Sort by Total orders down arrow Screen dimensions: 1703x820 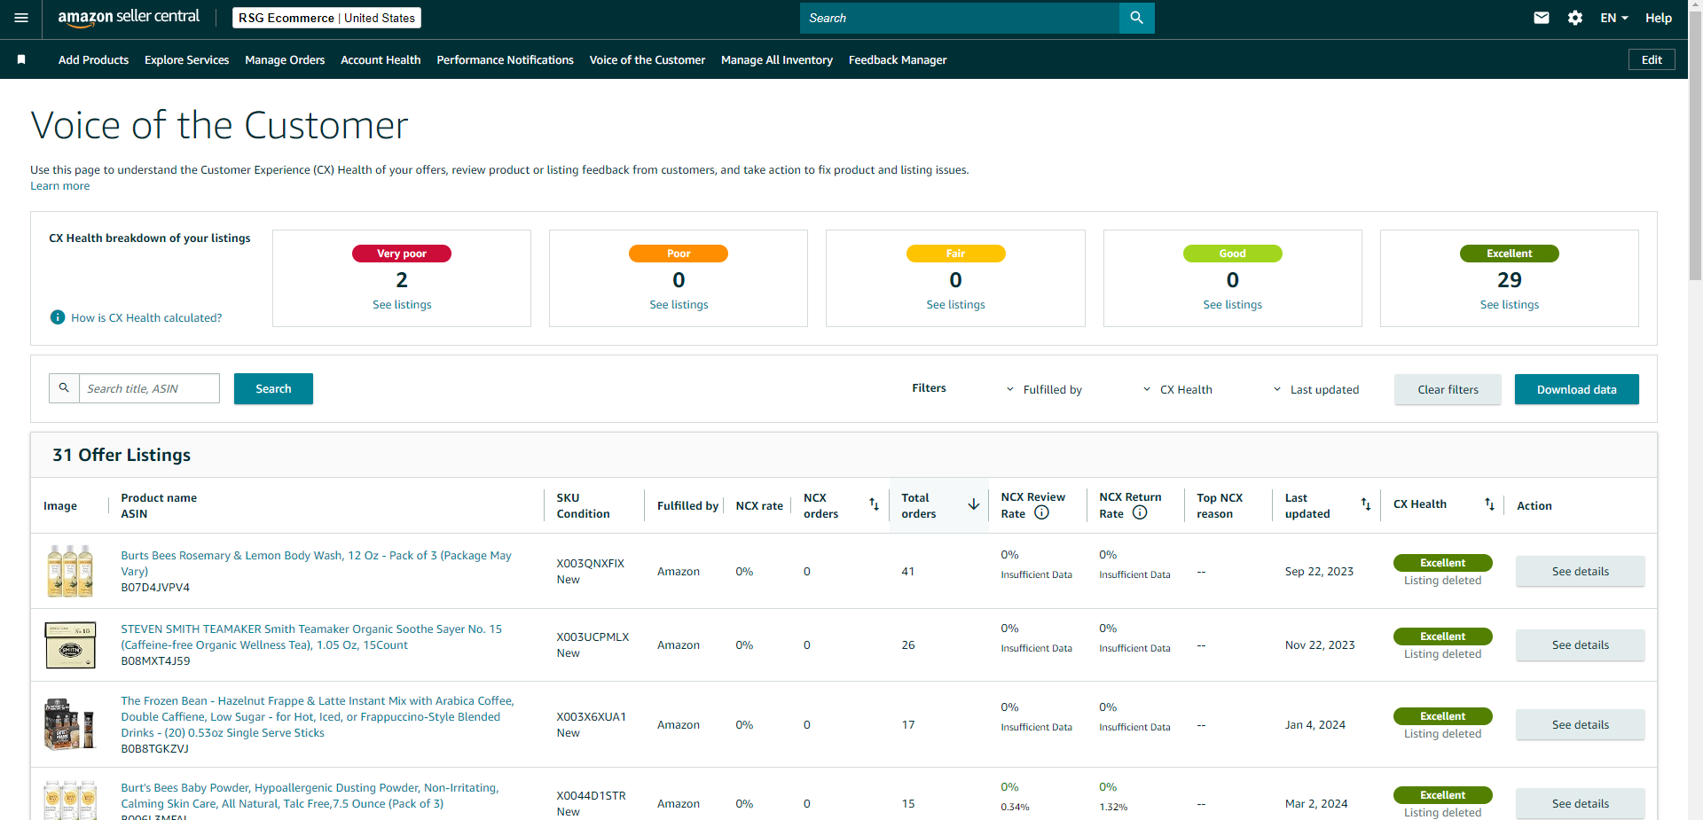pos(973,504)
